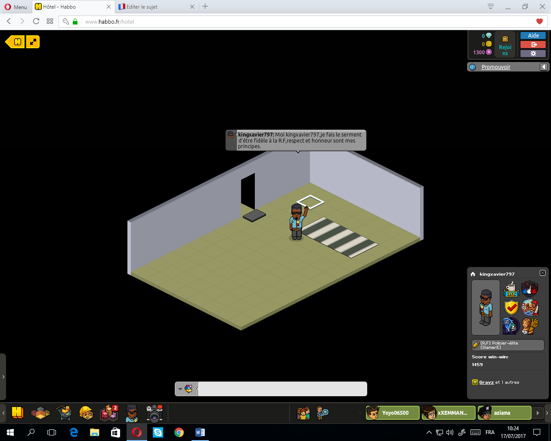Open Opera speed dial grid icon
This screenshot has height=441, width=551.
[x=50, y=21]
